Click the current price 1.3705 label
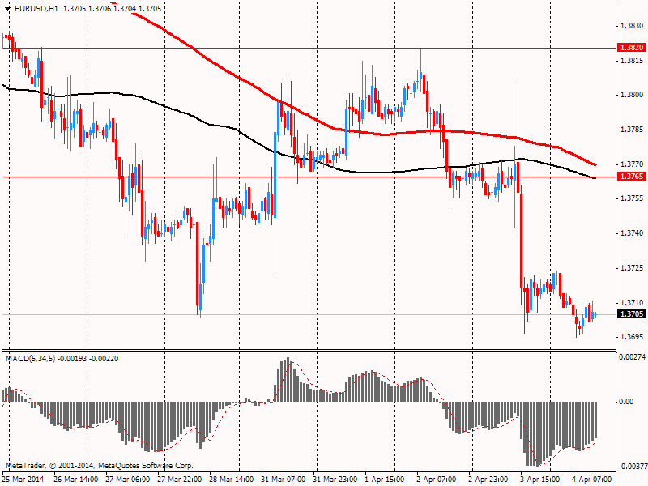 click(x=632, y=314)
